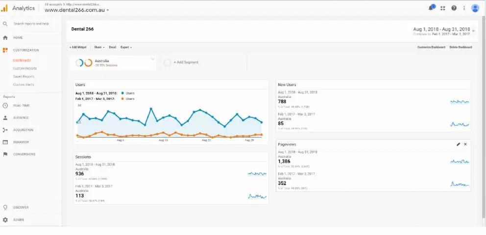Click the Dental 266 dashboard title
This screenshot has height=235, width=486.
(82, 29)
